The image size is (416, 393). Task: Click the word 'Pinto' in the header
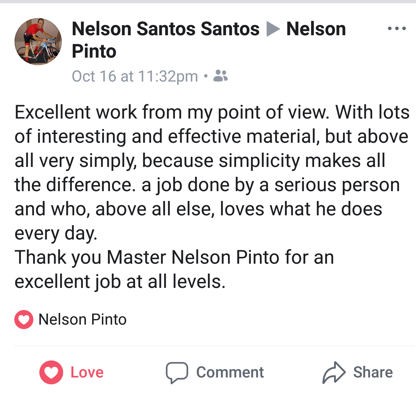click(x=94, y=51)
